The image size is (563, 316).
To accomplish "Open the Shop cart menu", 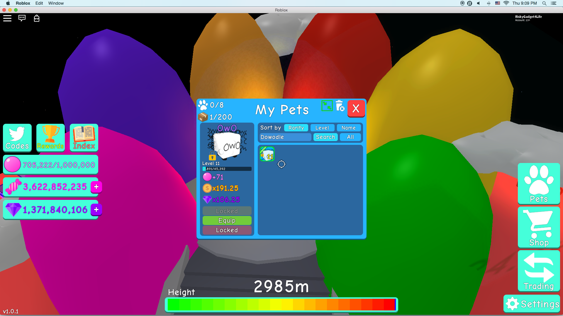I will [539, 227].
